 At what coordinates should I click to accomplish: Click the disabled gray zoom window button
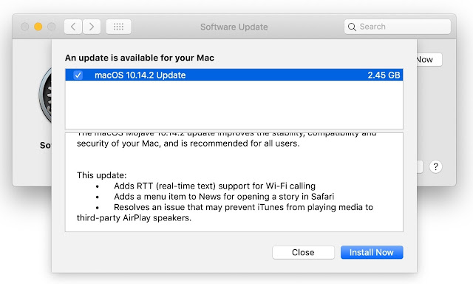tap(52, 27)
